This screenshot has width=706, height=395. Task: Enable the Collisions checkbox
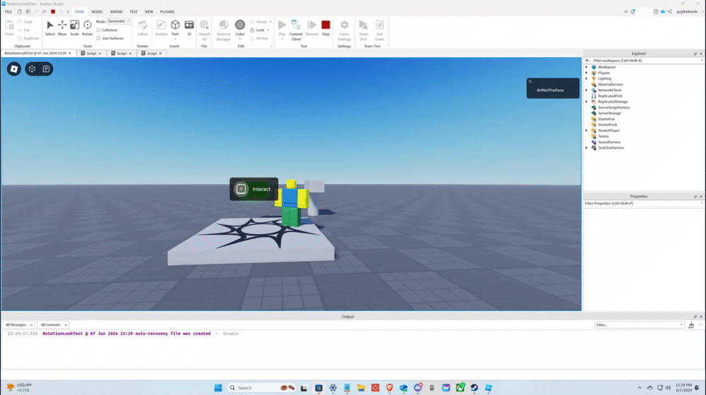pos(98,30)
